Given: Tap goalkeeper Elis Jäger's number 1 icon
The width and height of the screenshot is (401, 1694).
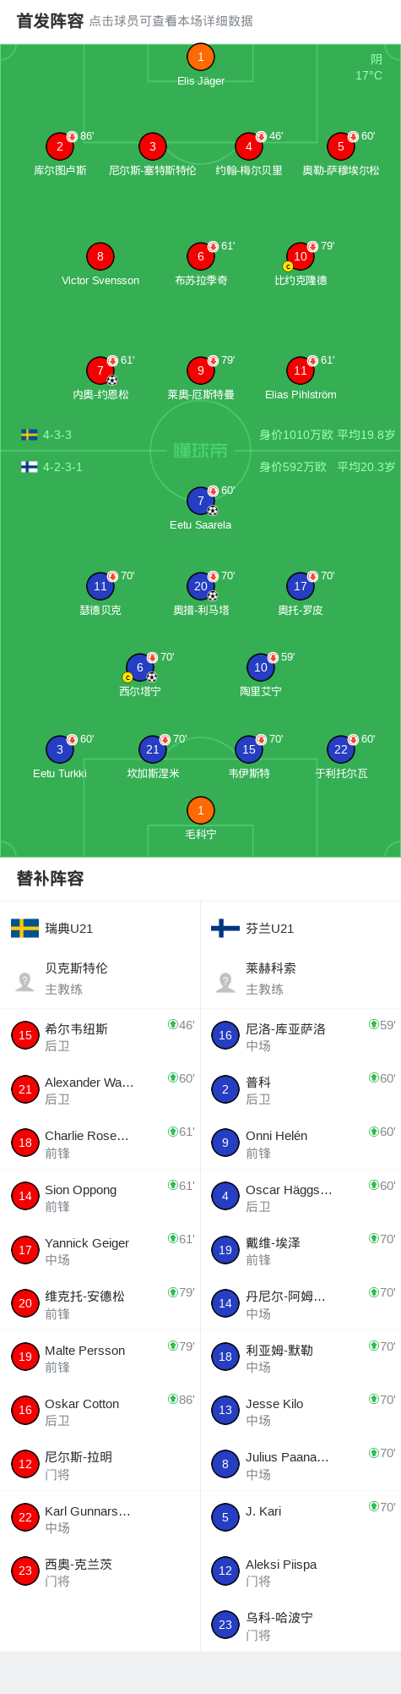Looking at the screenshot, I should tap(200, 58).
